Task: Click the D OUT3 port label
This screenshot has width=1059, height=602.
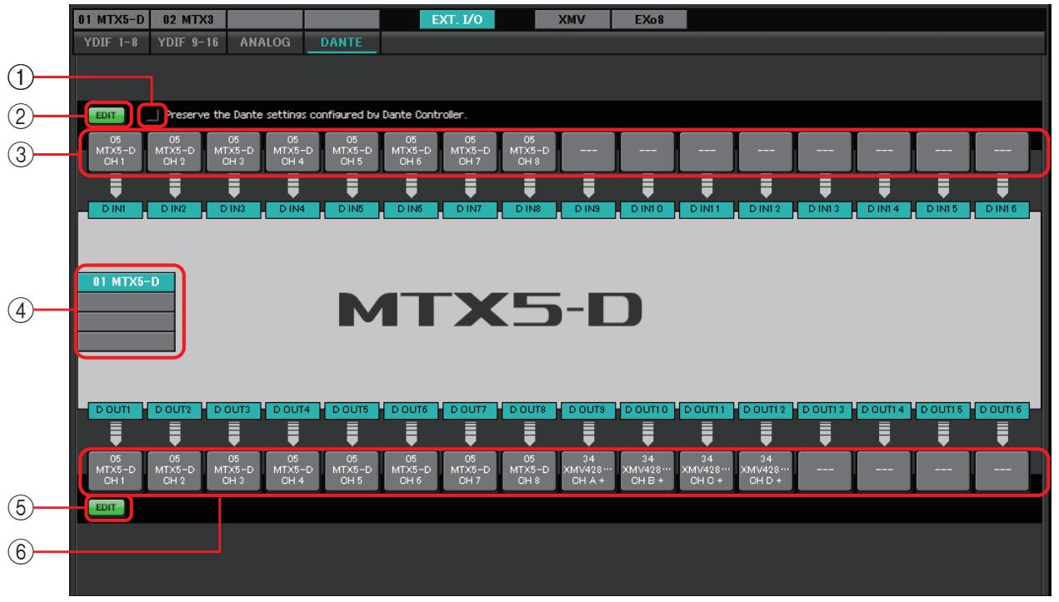Action: tap(234, 410)
